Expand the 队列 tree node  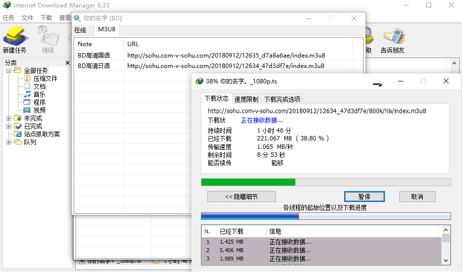pyautogui.click(x=8, y=142)
